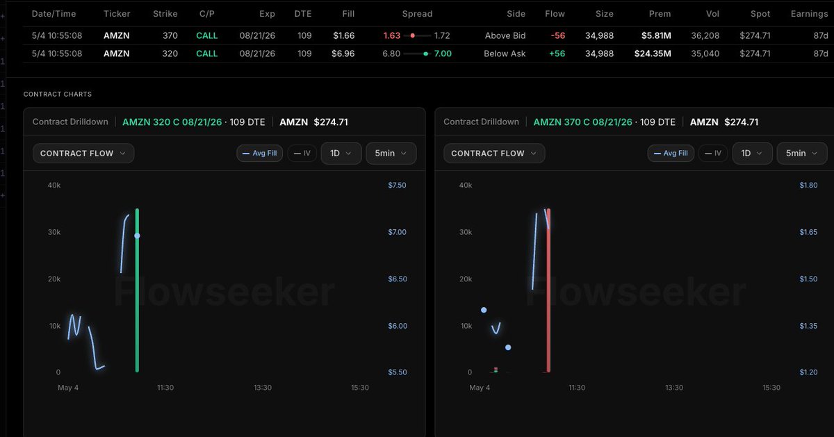
Task: Toggle IV line on AMZN 370 C chart
Action: (x=713, y=154)
